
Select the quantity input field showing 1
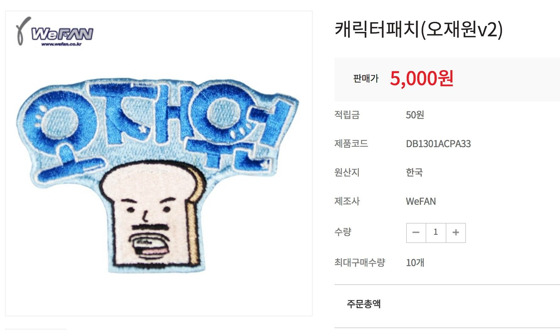click(x=436, y=233)
